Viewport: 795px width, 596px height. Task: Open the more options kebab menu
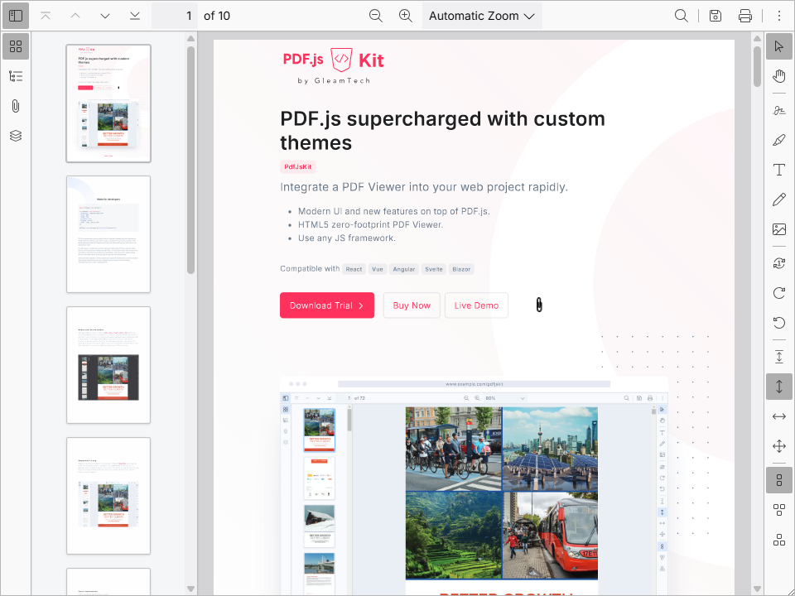[779, 16]
